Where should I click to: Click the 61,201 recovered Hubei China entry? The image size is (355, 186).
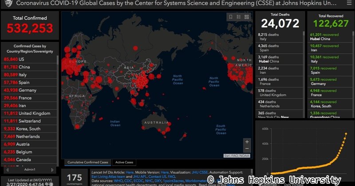pyautogui.click(x=330, y=37)
